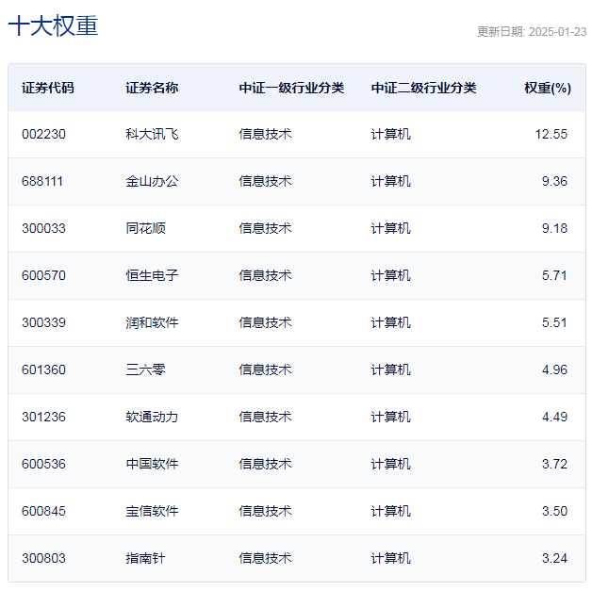This screenshot has width=592, height=591.
Task: Click the weight value 12.55
Action: click(551, 134)
